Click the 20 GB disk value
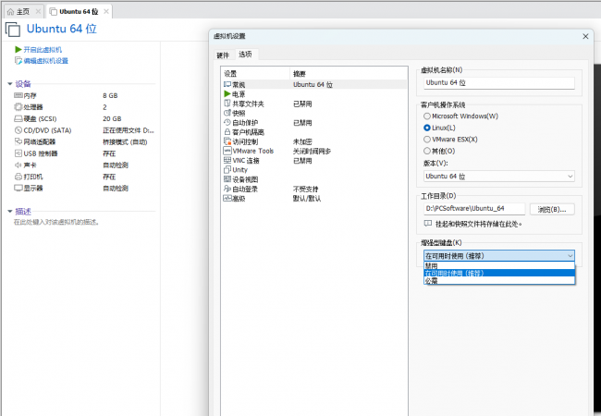The width and height of the screenshot is (601, 416). point(112,118)
